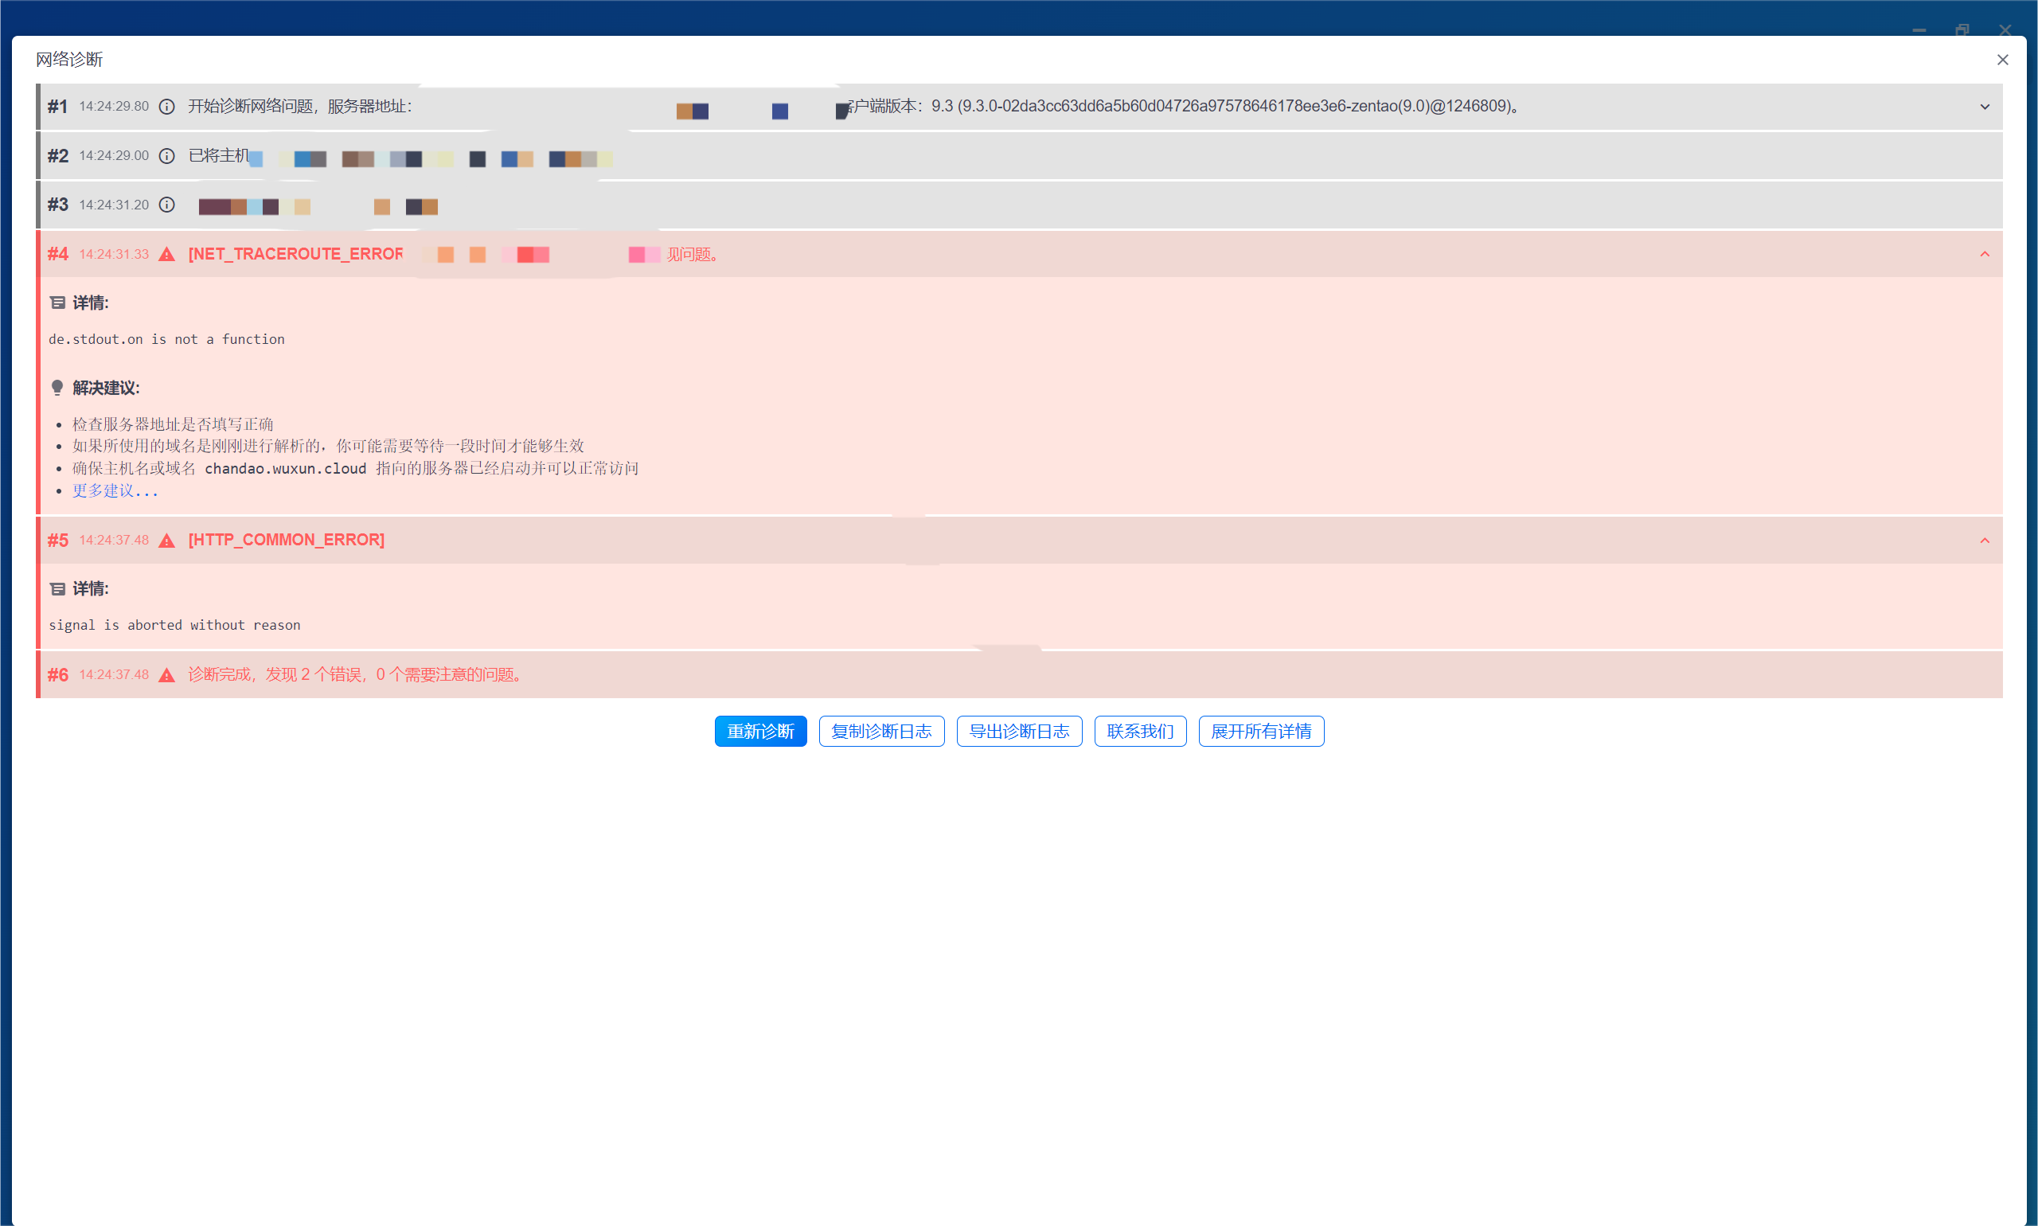Click details icon under HTTP_COMMON_ERROR entry

tap(58, 589)
